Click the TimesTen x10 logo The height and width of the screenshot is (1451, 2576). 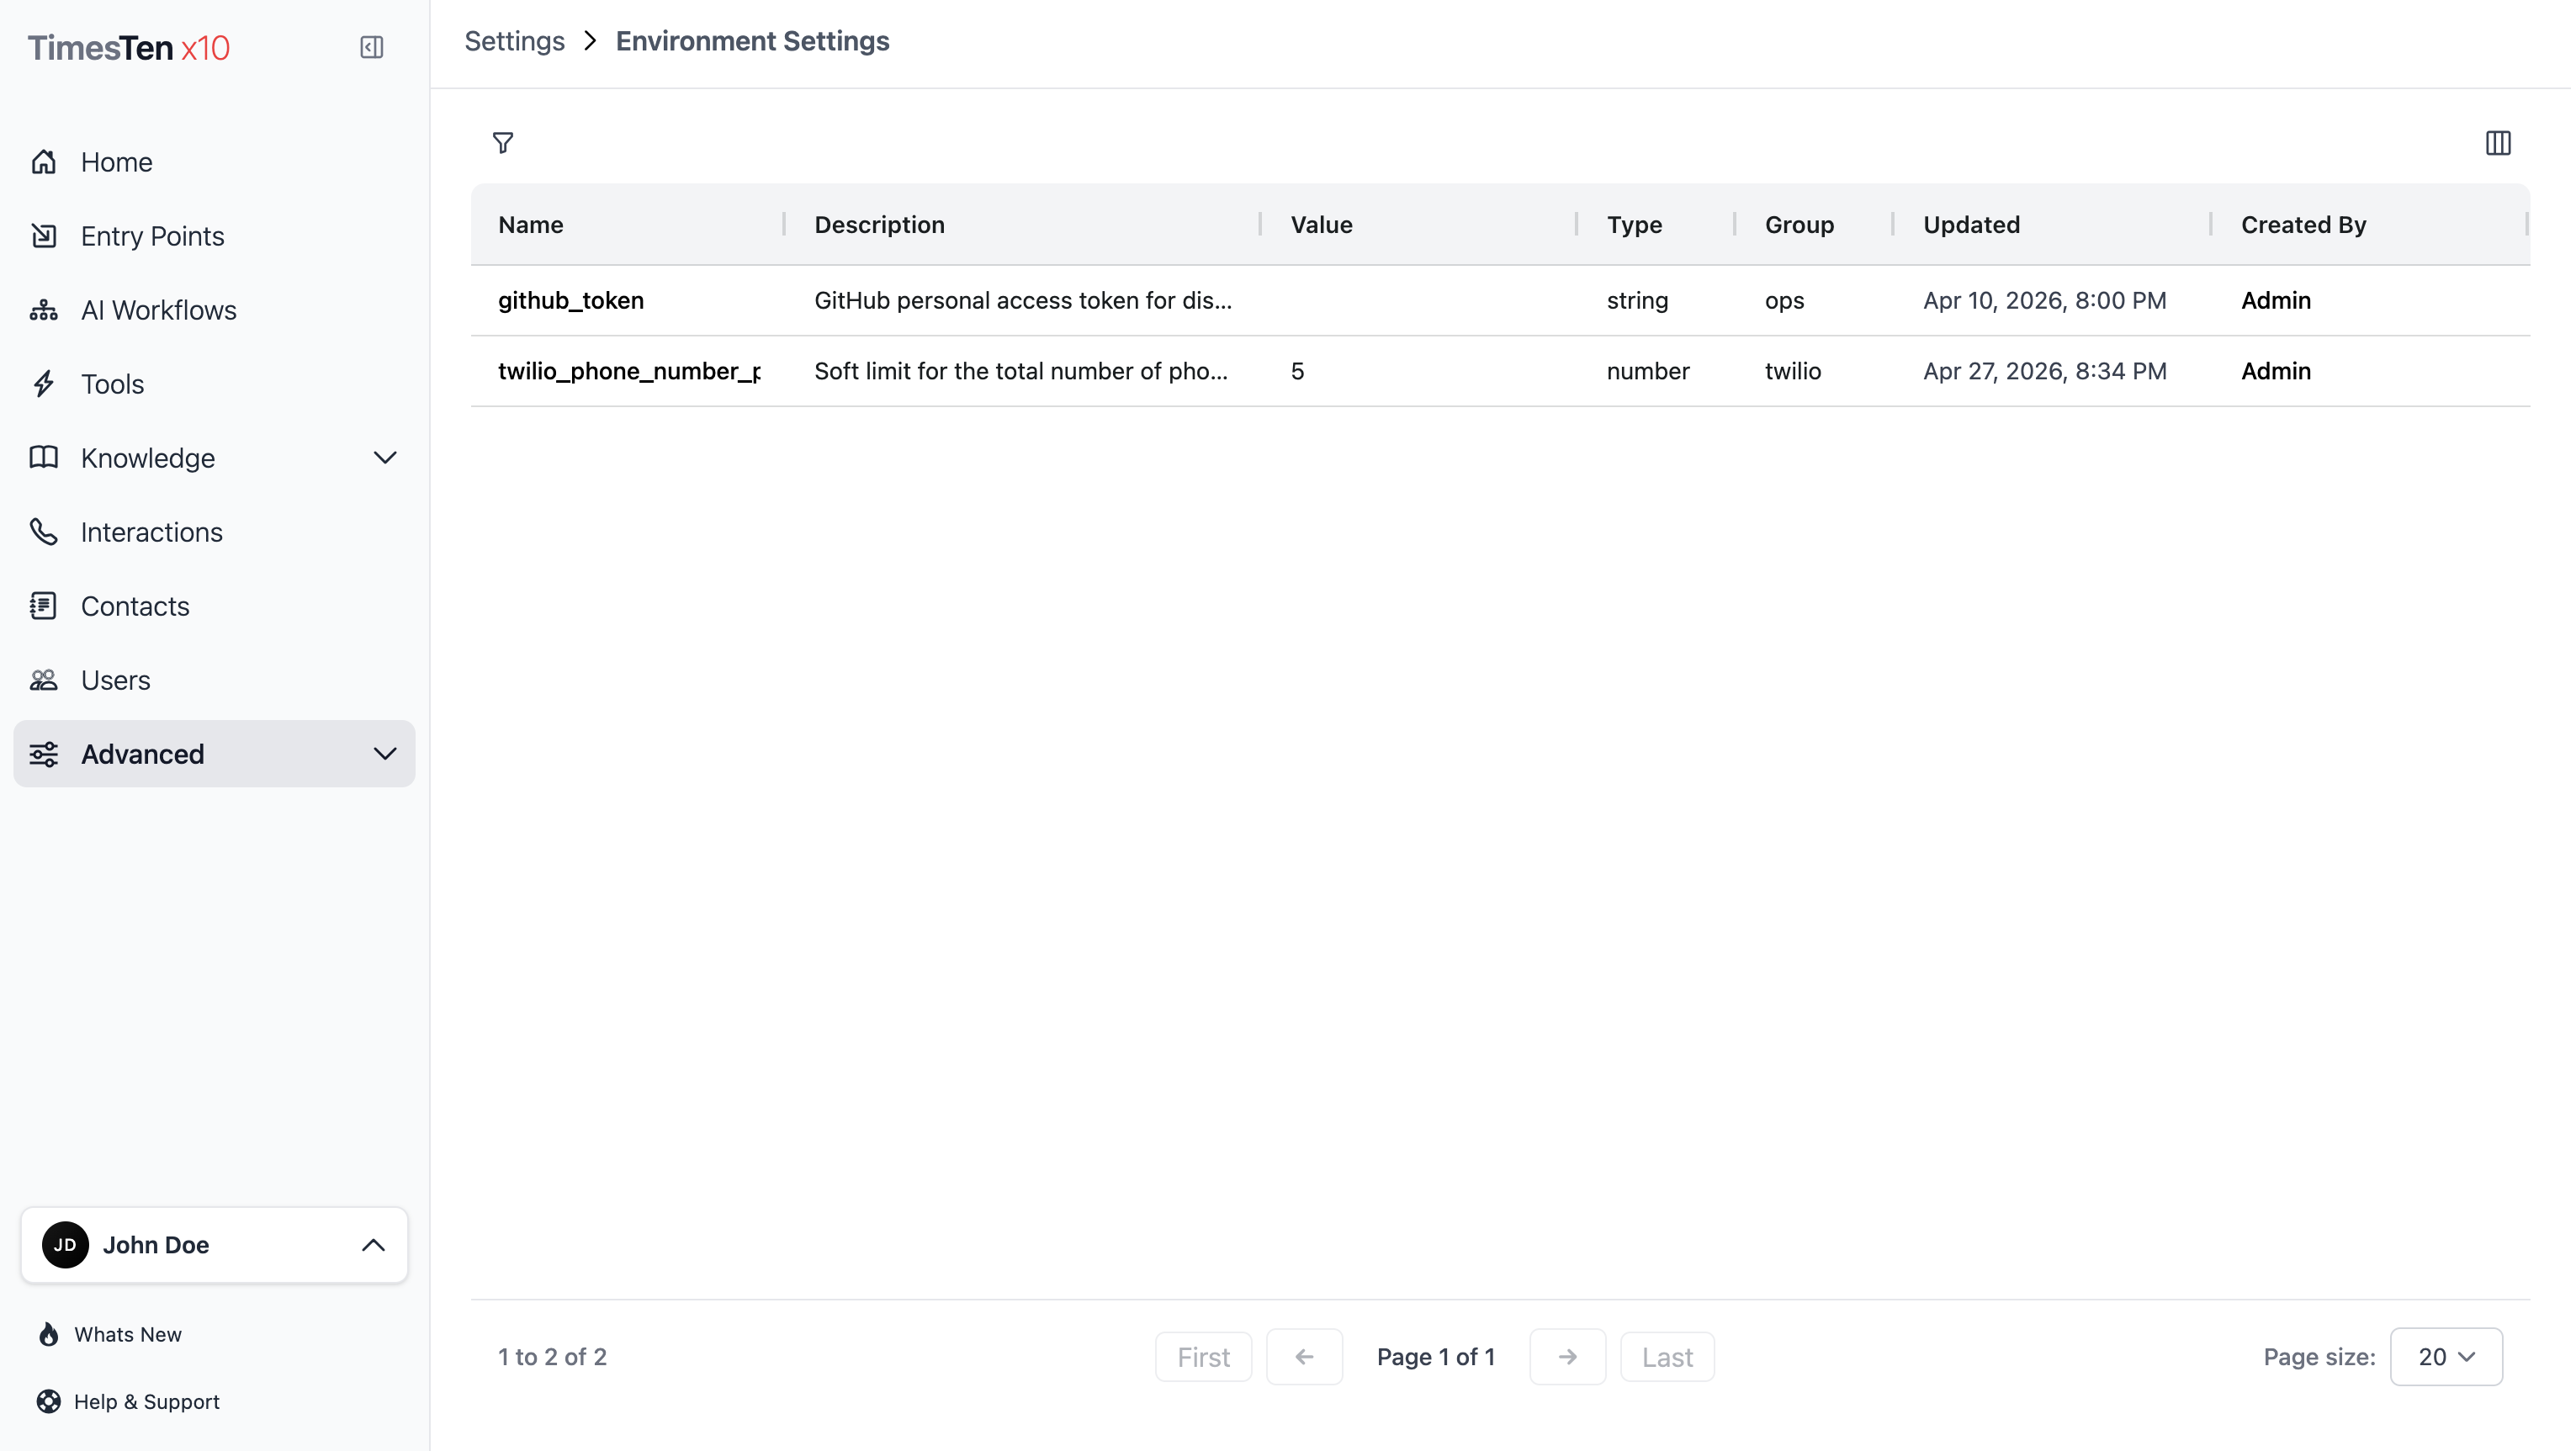[129, 47]
